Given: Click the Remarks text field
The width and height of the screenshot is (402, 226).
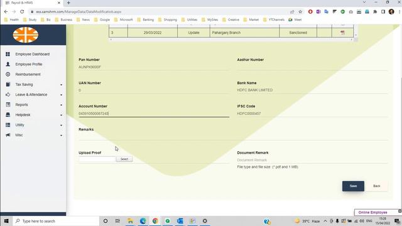Looking at the screenshot, I should pos(233,137).
